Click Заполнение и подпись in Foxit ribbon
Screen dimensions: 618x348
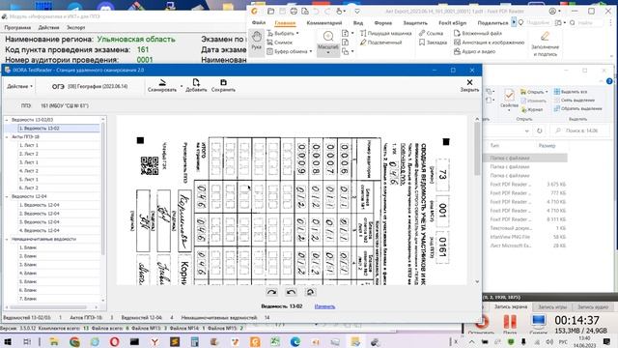click(x=545, y=43)
